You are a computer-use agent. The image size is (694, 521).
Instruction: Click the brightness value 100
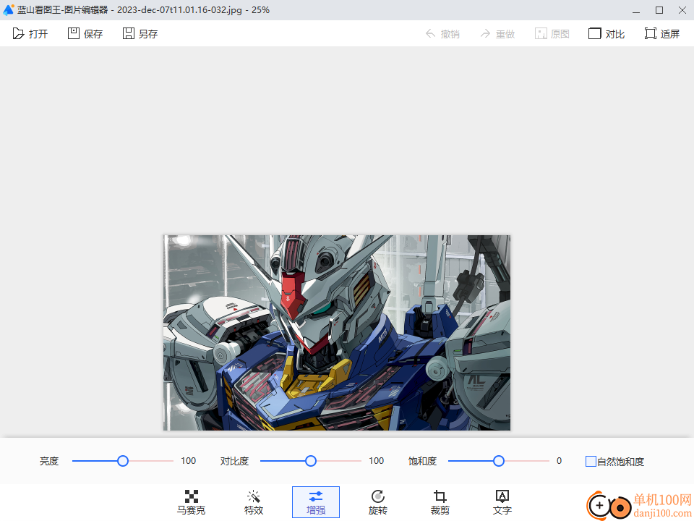click(188, 461)
